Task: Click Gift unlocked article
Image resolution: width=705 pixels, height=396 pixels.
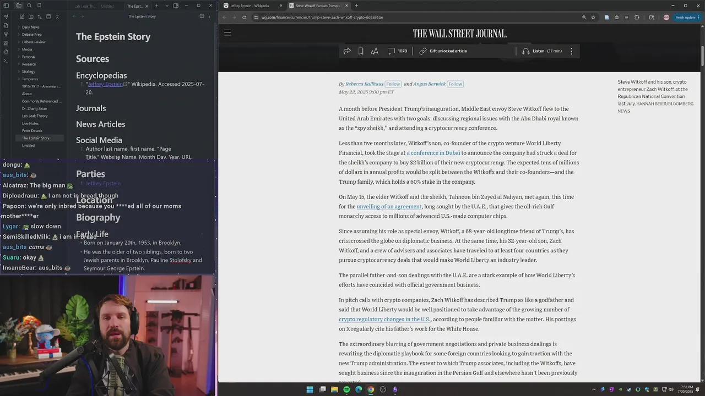Action: click(x=443, y=51)
